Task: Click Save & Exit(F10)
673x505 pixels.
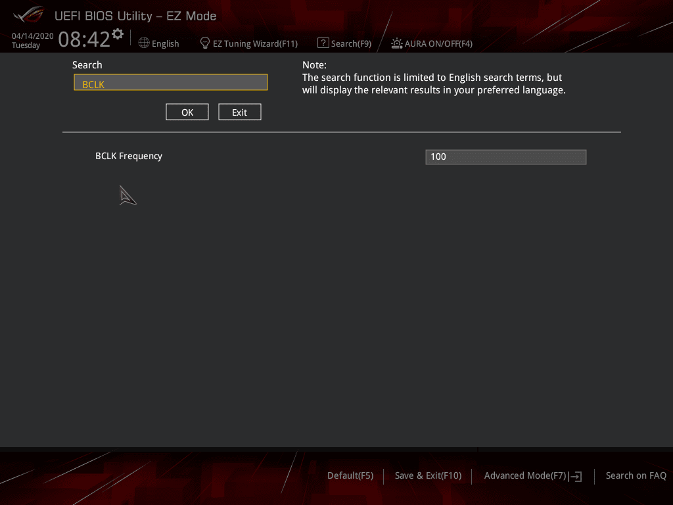Action: point(428,475)
